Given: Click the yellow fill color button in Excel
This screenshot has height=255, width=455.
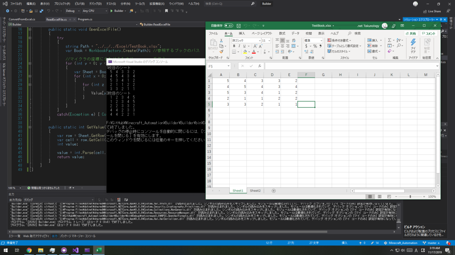Looking at the screenshot, I should (245, 52).
